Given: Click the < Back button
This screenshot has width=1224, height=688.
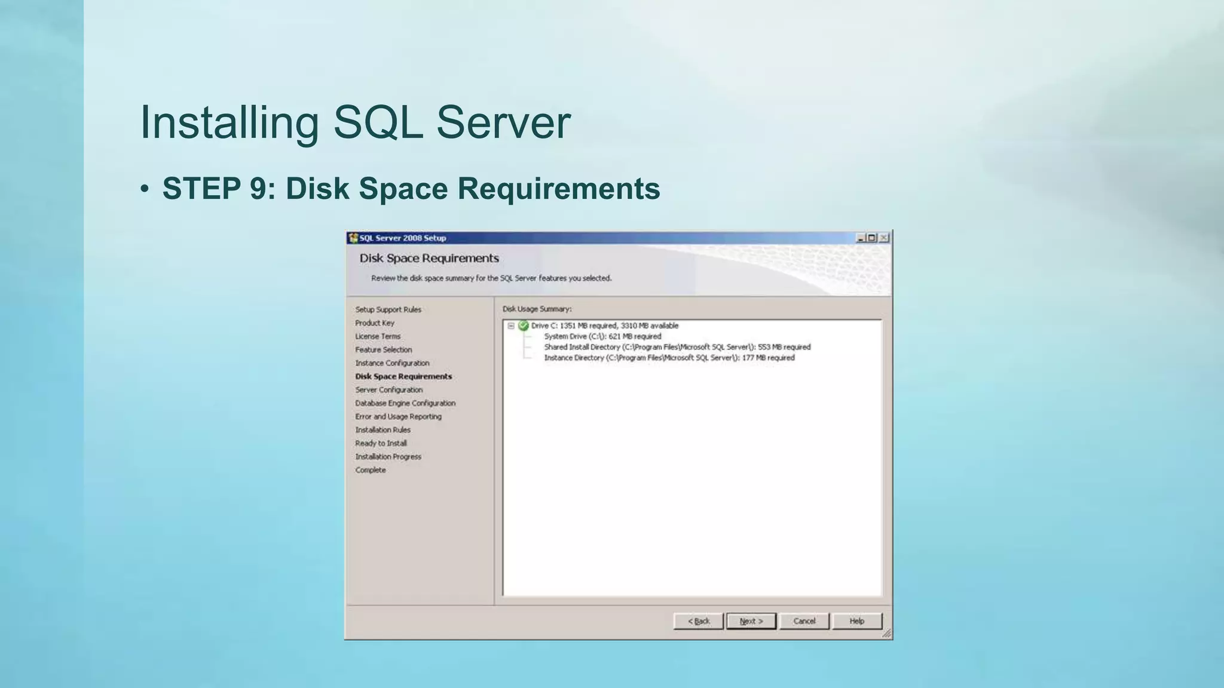Looking at the screenshot, I should pyautogui.click(x=698, y=621).
